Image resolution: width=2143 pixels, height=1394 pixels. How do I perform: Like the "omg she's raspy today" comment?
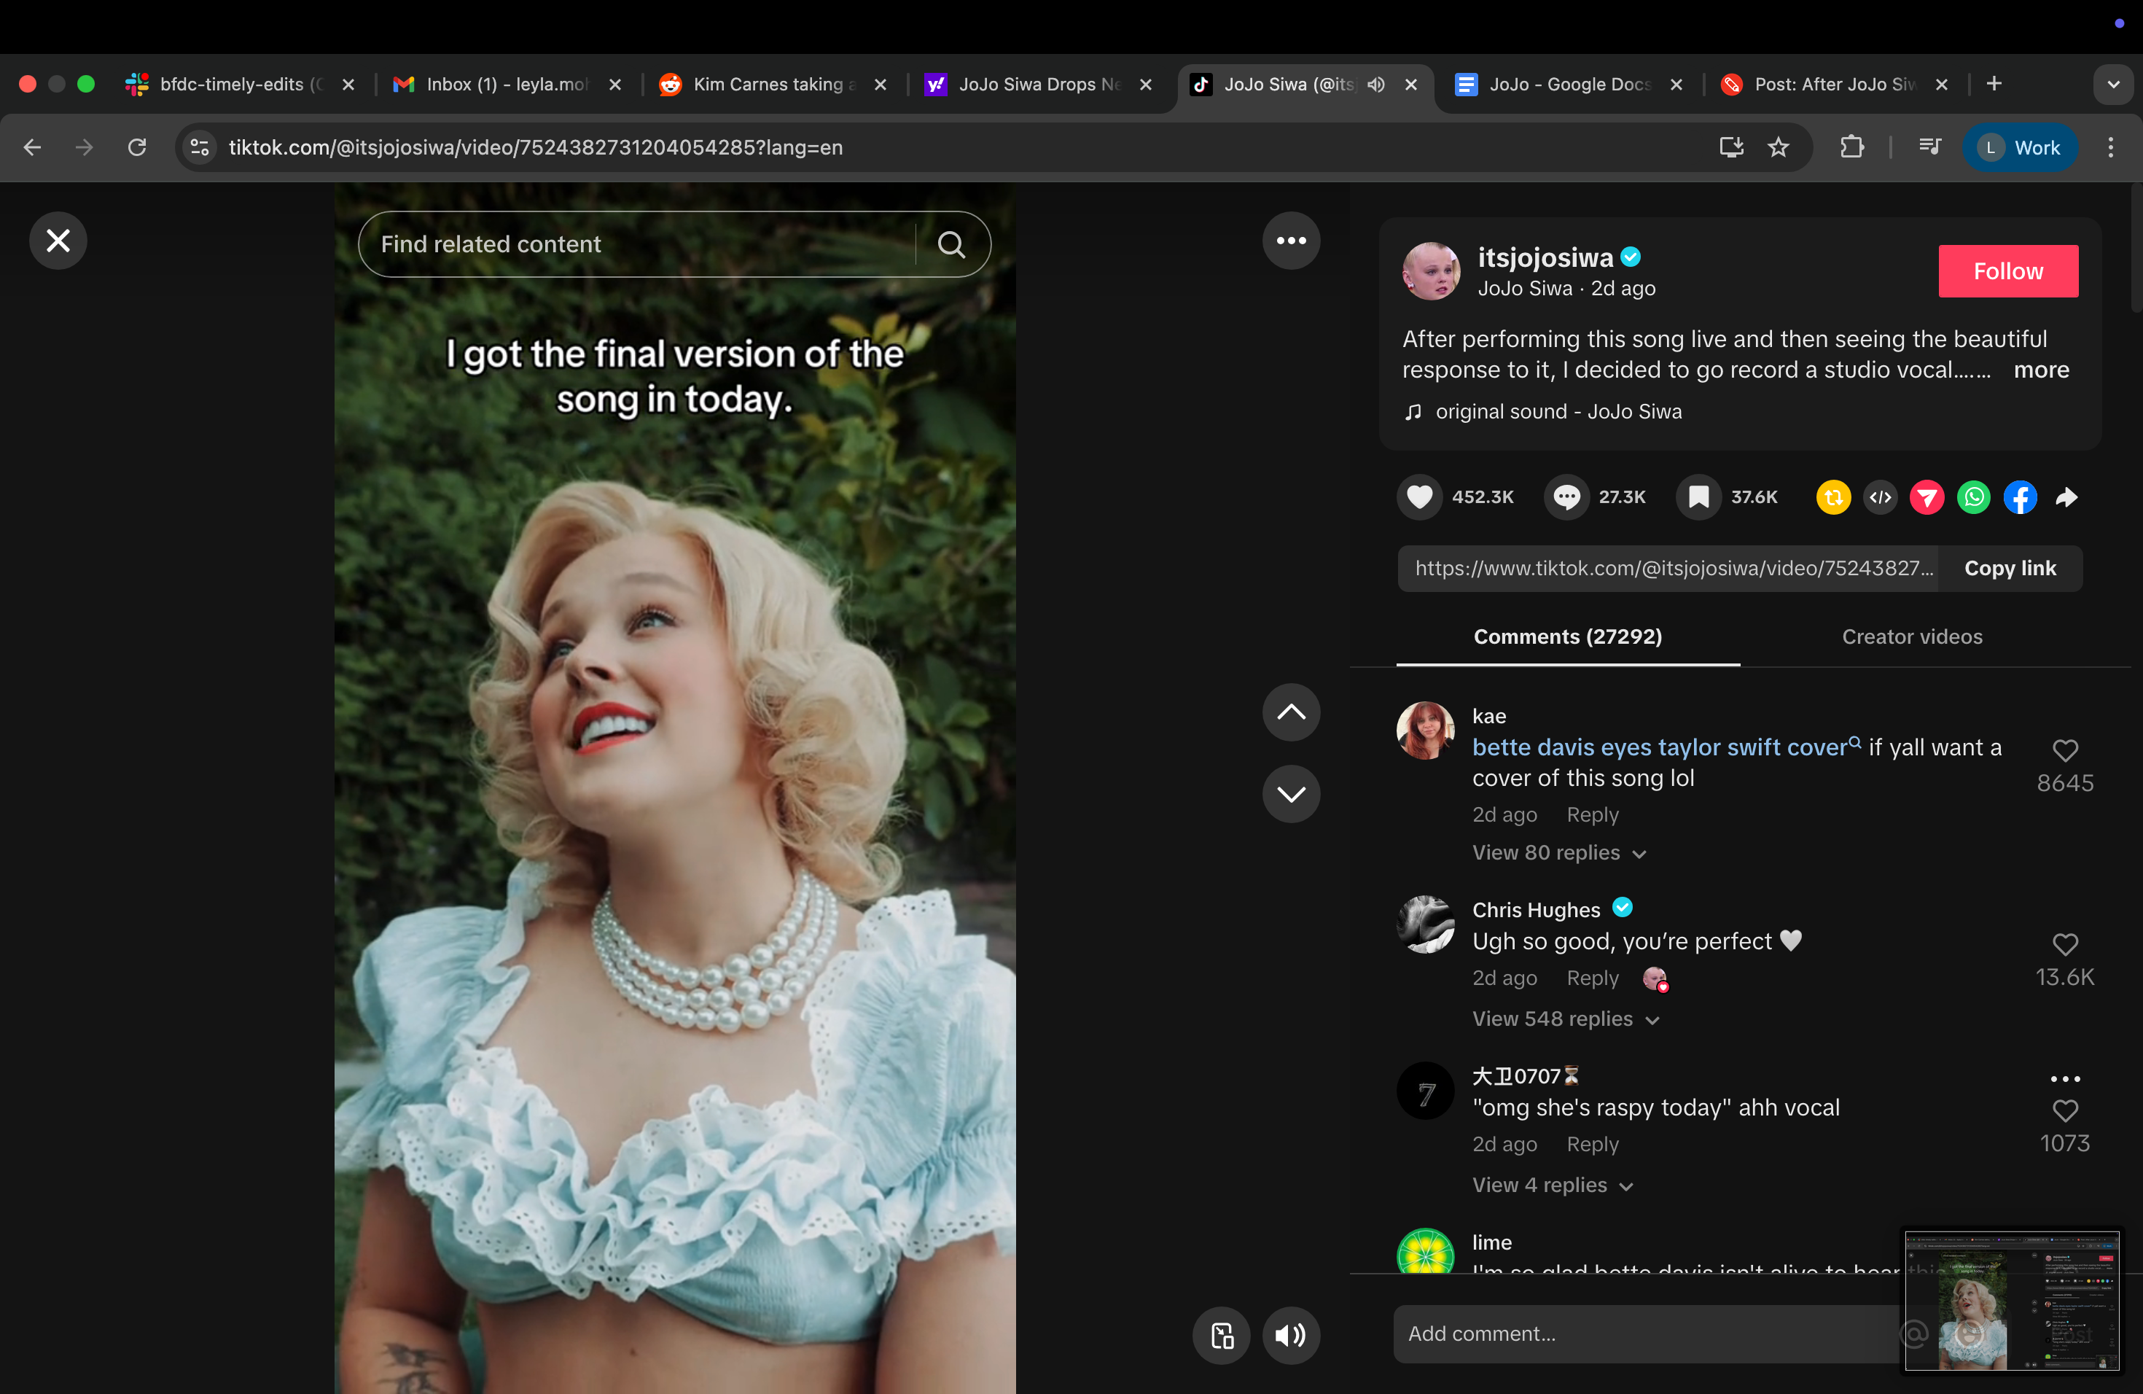2066,1110
